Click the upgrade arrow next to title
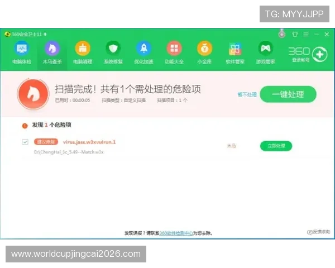Viewport: 335px width, 268px height. point(45,34)
